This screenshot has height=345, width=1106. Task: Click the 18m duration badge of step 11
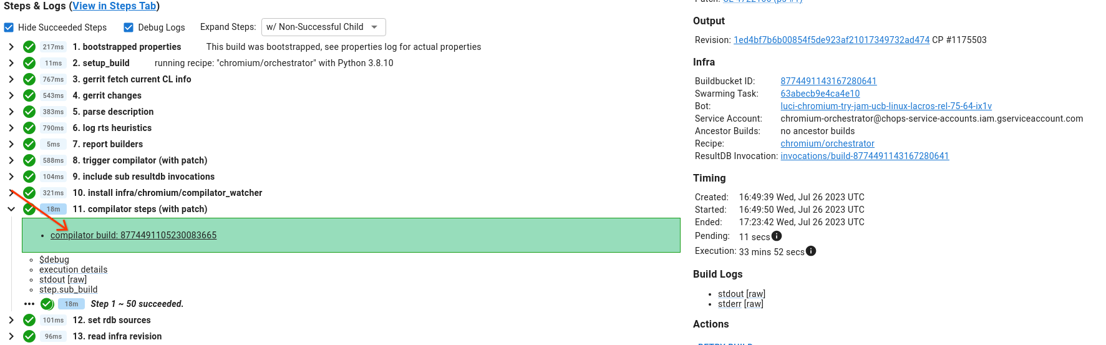[54, 209]
